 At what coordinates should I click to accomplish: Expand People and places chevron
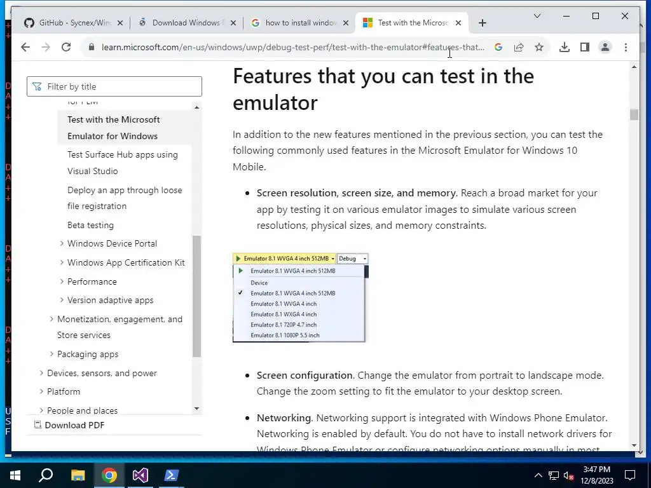(x=41, y=410)
